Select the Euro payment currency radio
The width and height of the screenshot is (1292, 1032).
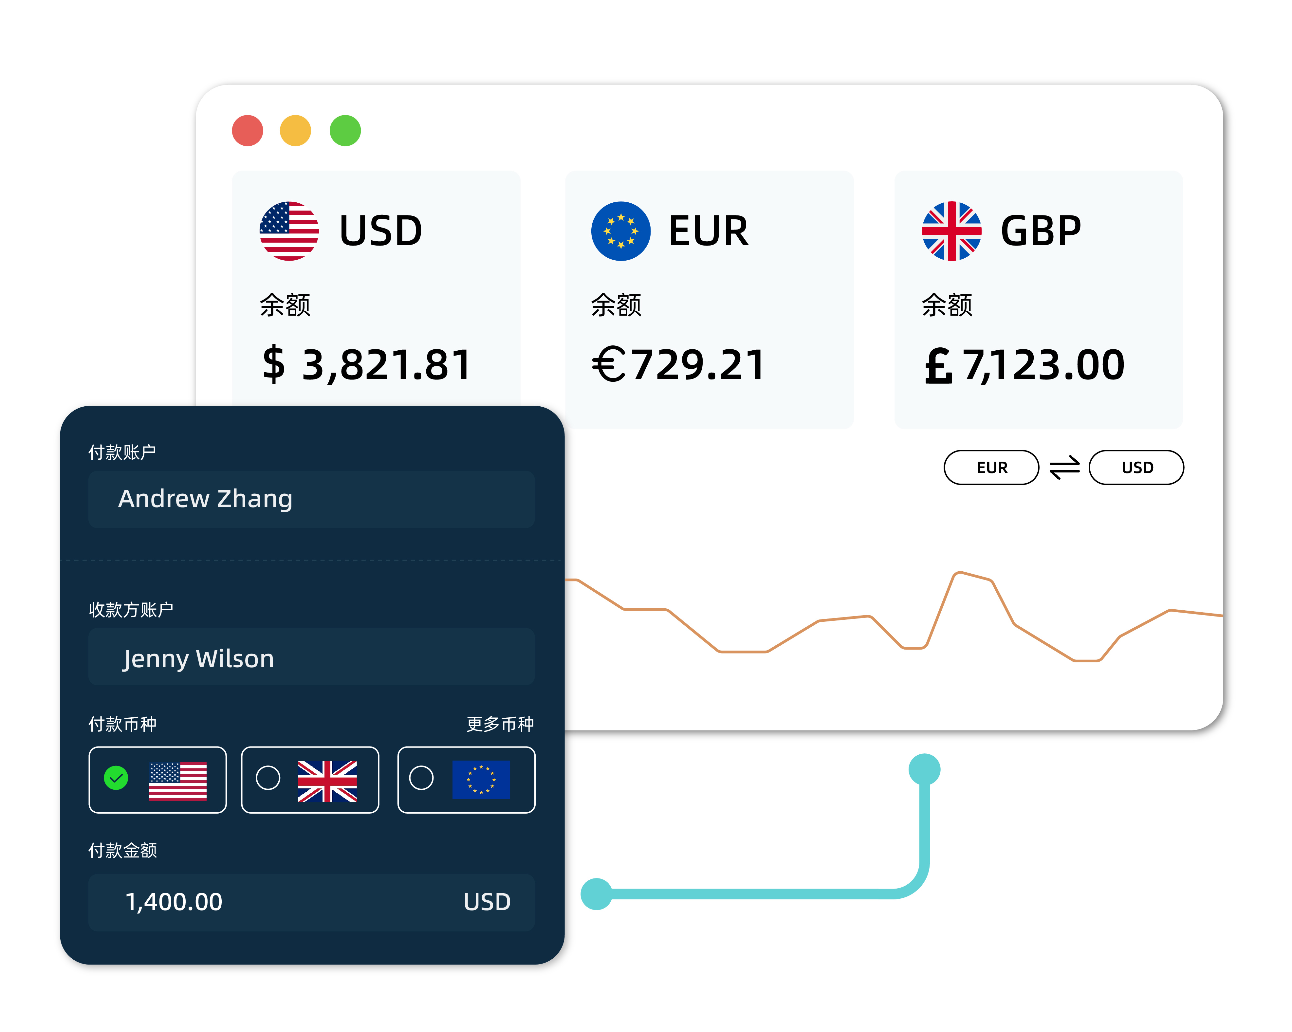coord(421,778)
